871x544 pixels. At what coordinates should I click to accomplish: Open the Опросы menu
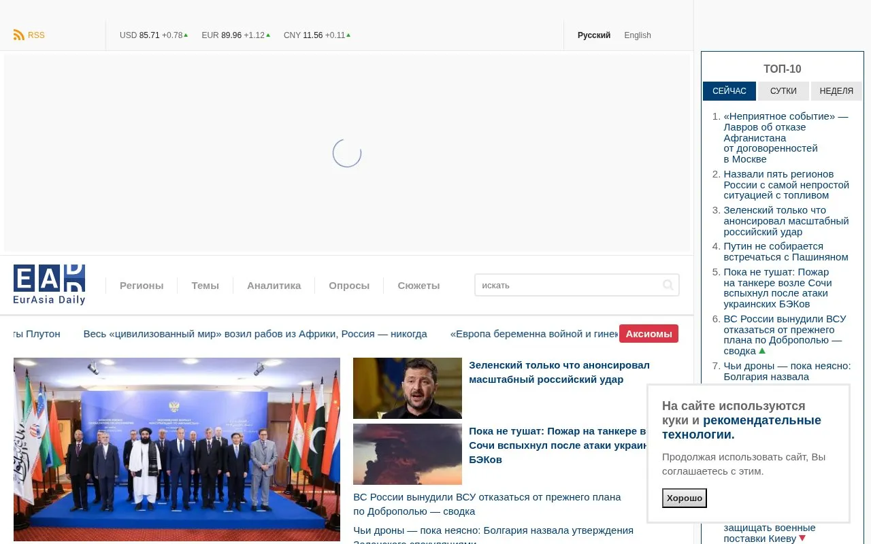click(349, 286)
